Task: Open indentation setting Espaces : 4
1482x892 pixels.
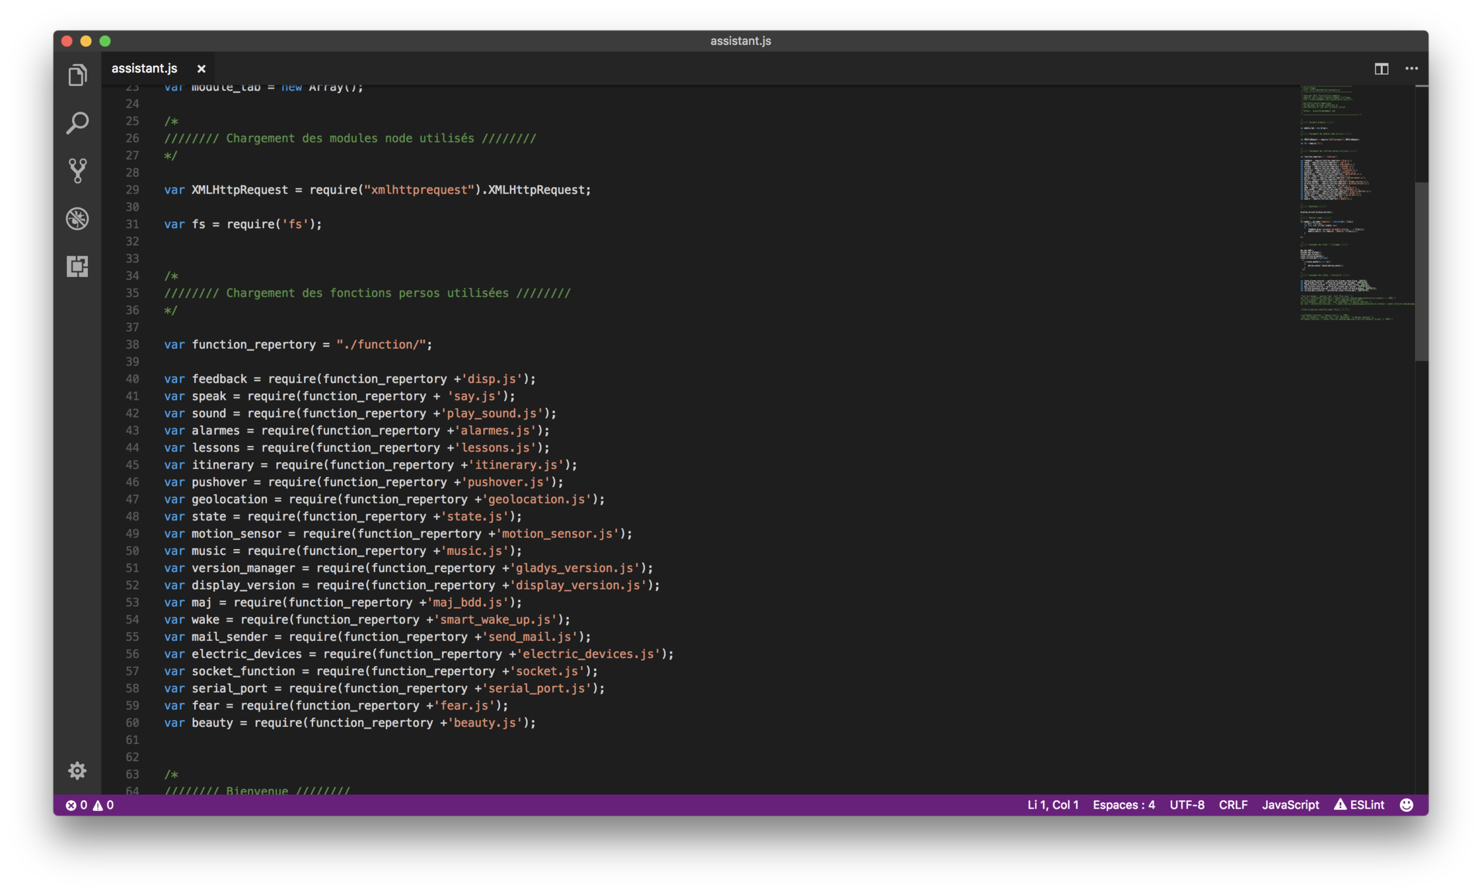Action: coord(1123,805)
